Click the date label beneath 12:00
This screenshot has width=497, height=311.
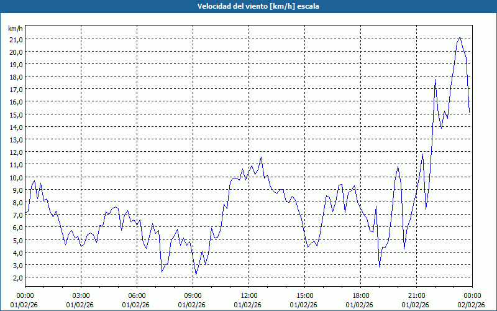[x=248, y=305]
